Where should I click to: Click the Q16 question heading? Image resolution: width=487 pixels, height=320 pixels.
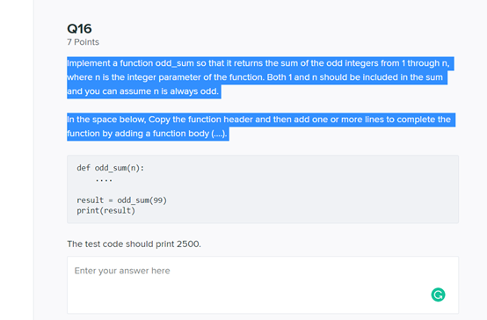coord(79,29)
